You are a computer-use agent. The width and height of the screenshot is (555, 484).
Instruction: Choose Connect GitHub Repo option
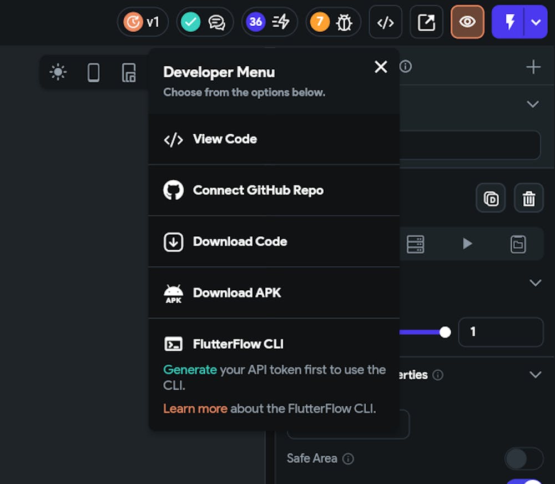click(258, 190)
